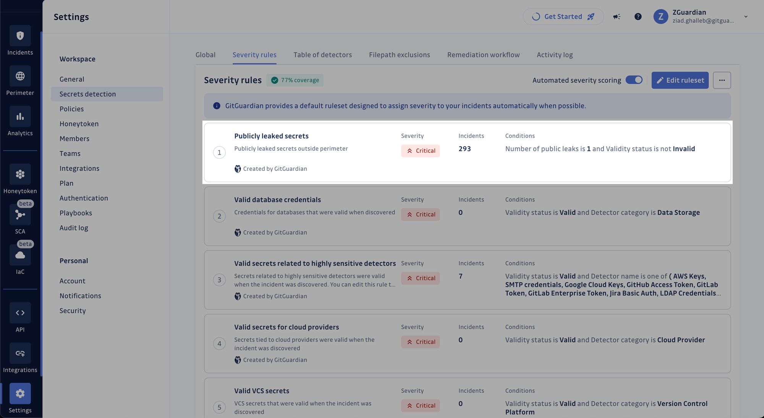Select the API sidebar icon
This screenshot has width=764, height=418.
click(20, 313)
